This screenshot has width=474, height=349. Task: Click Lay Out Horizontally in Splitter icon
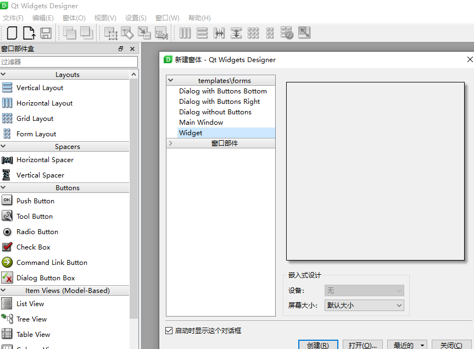click(219, 33)
